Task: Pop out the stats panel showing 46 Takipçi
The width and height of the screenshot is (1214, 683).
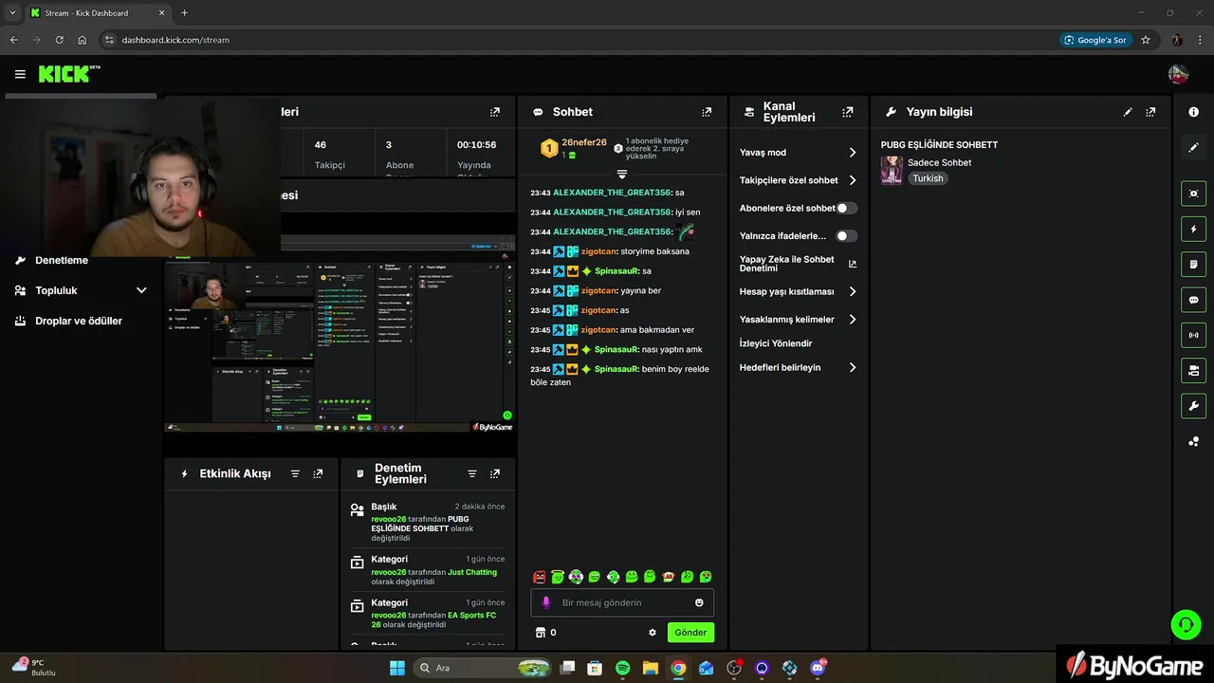Action: pyautogui.click(x=495, y=112)
